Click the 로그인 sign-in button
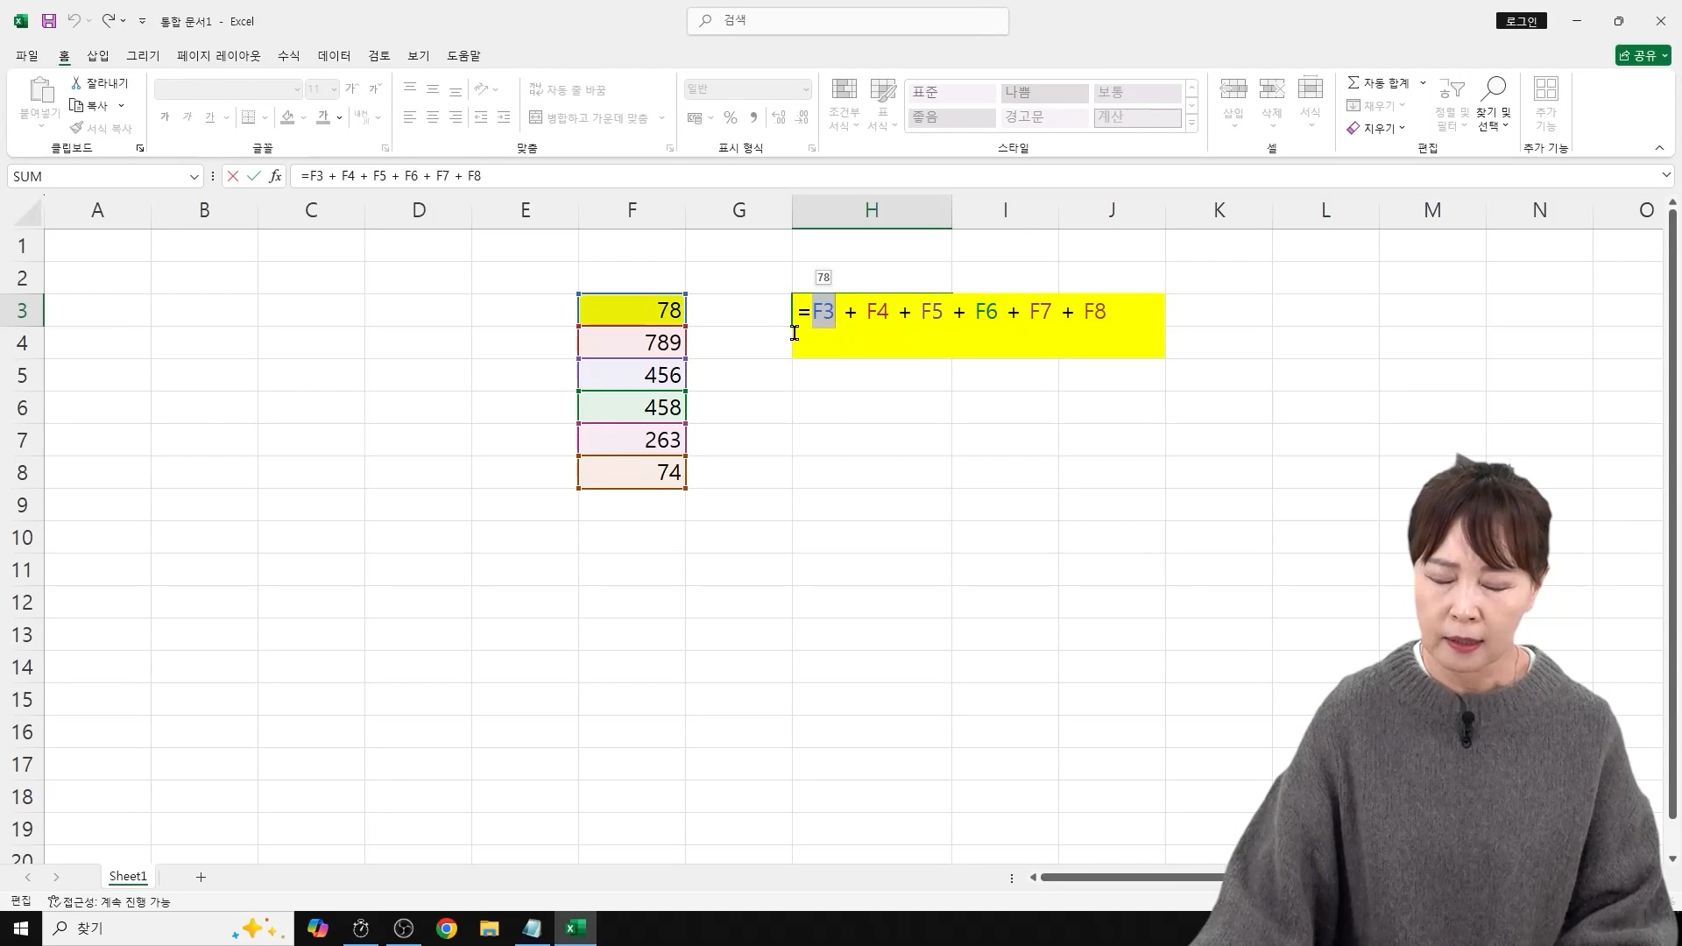 (x=1522, y=21)
